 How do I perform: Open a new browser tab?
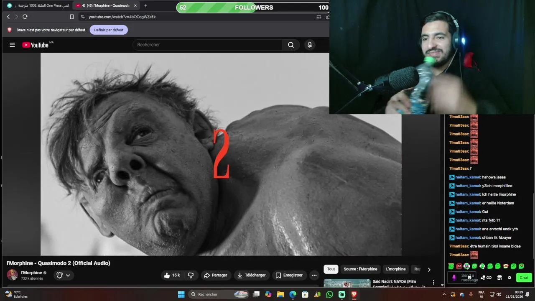point(145,5)
